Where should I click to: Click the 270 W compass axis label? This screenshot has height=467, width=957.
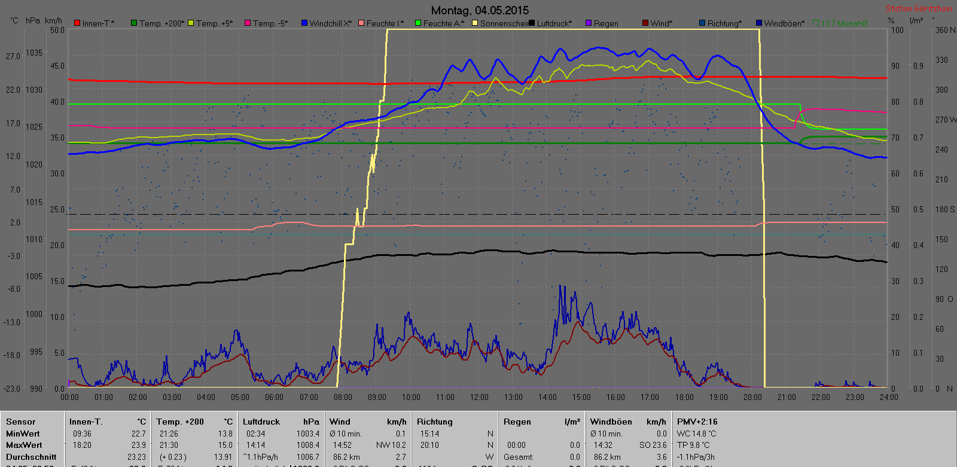coord(946,120)
